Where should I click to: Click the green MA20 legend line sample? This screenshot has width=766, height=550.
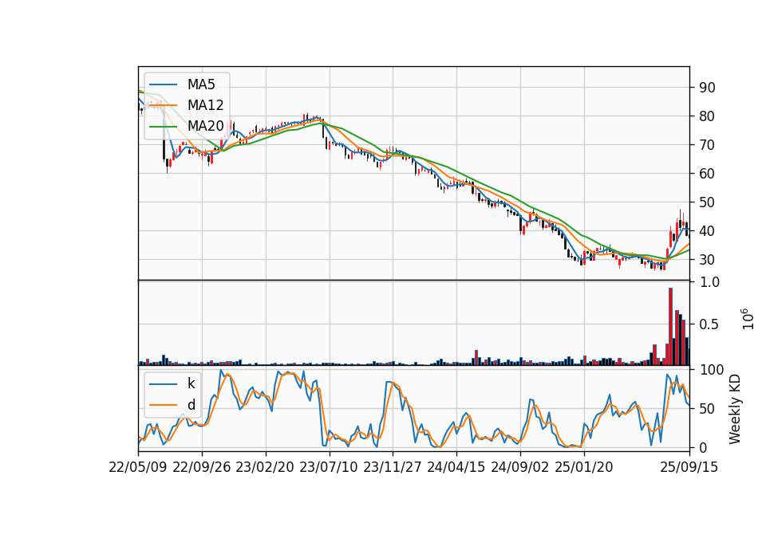[x=163, y=127]
